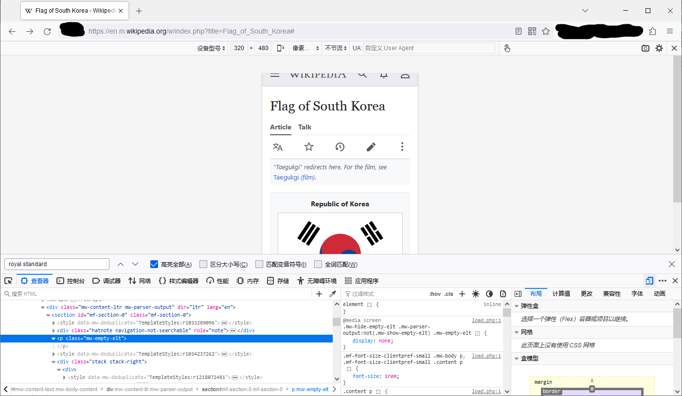The width and height of the screenshot is (682, 396).
Task: Toggle print media simulation
Action: pos(503,294)
